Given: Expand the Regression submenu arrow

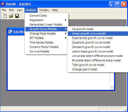Looking at the screenshot, I should click(x=66, y=20).
